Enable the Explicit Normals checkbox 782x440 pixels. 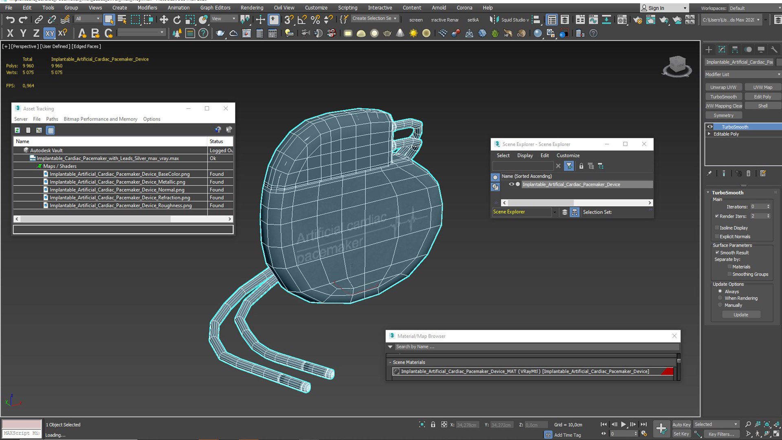717,236
